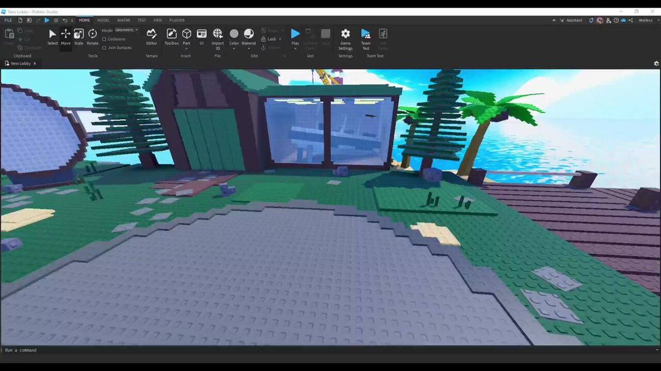Open quick access toolbar customize arrow
The height and width of the screenshot is (371, 661).
(72, 20)
